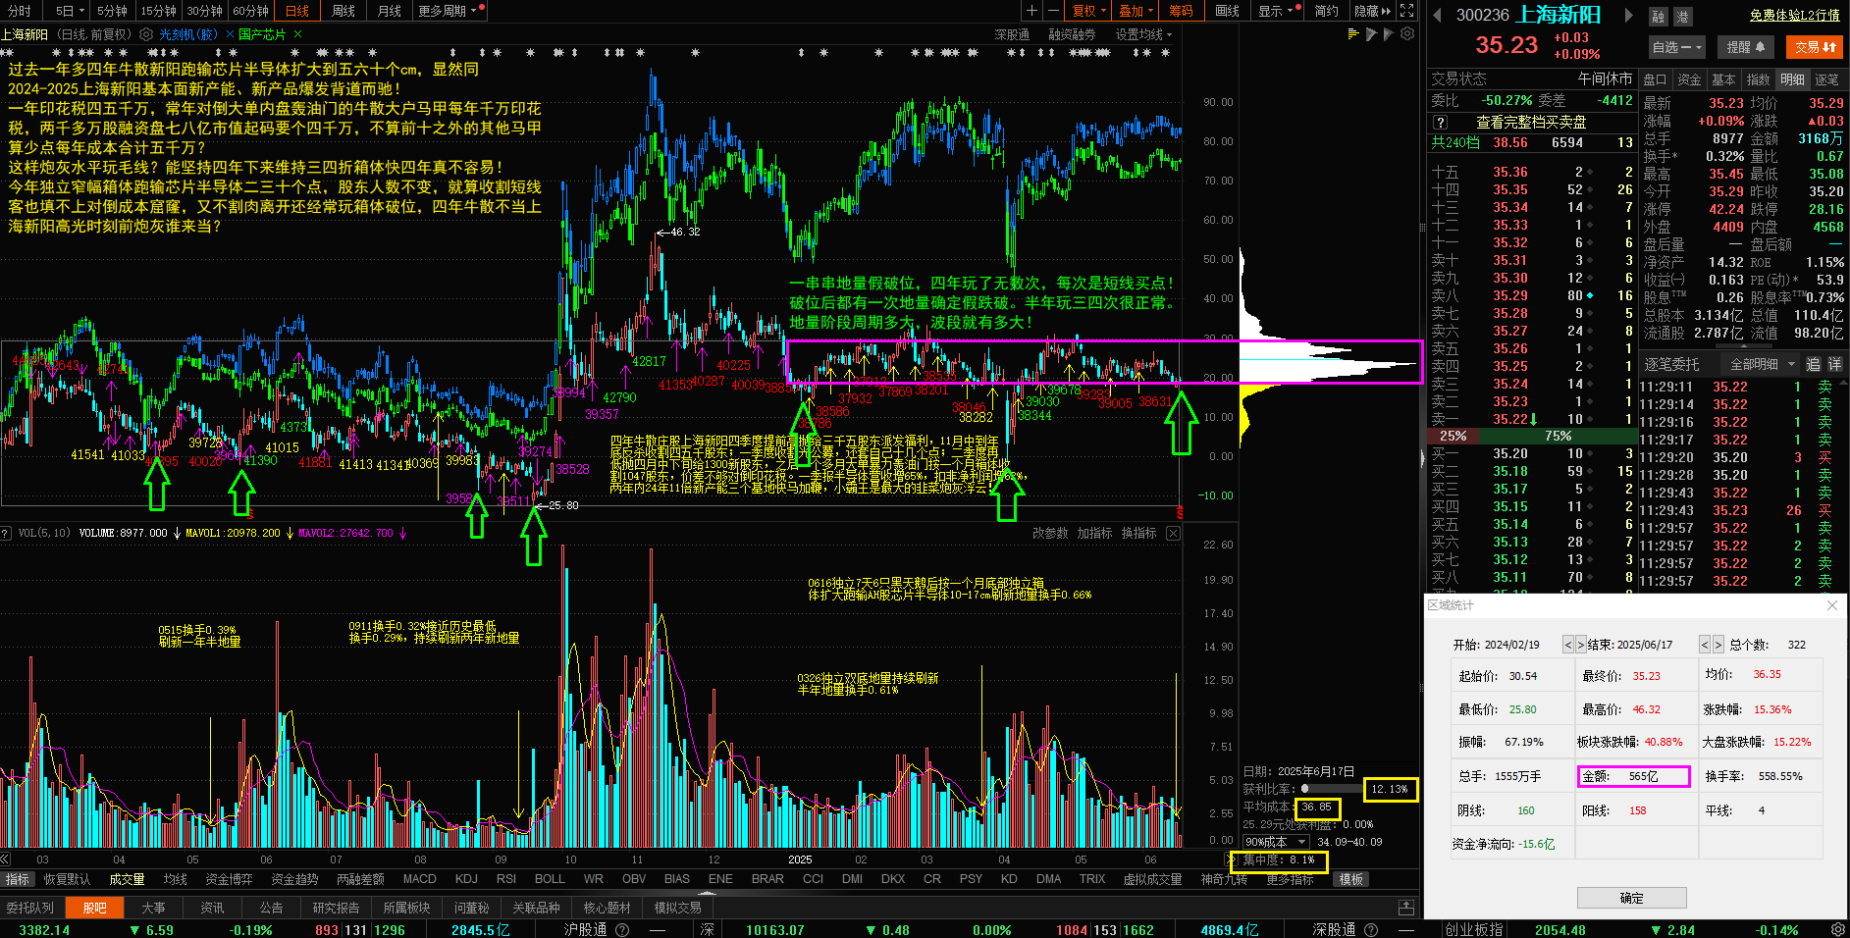The width and height of the screenshot is (1850, 938).
Task: Toggle the 模板 template button
Action: point(1351,879)
